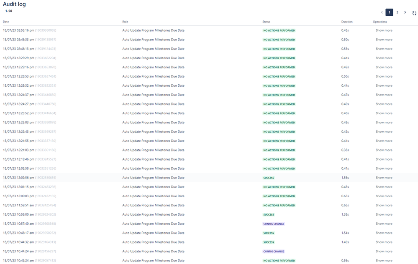This screenshot has height=264, width=418.
Task: Click the Status column header
Action: 266,22
